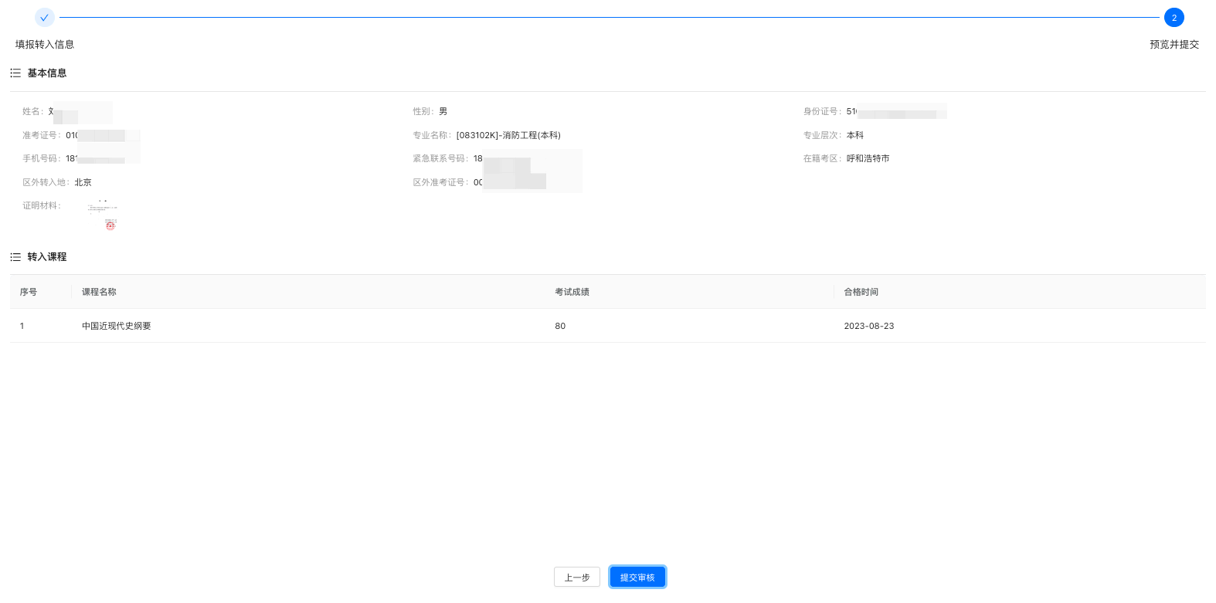Click the 考试成绩 column header

[x=572, y=292]
